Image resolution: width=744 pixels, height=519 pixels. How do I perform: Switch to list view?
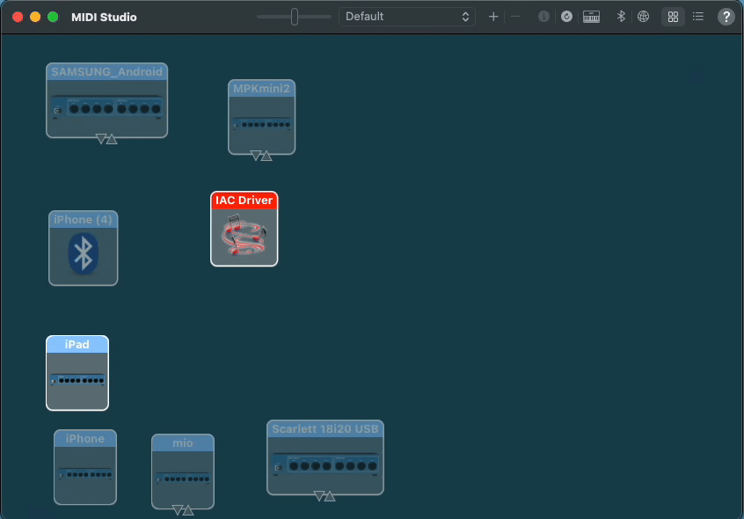click(698, 17)
